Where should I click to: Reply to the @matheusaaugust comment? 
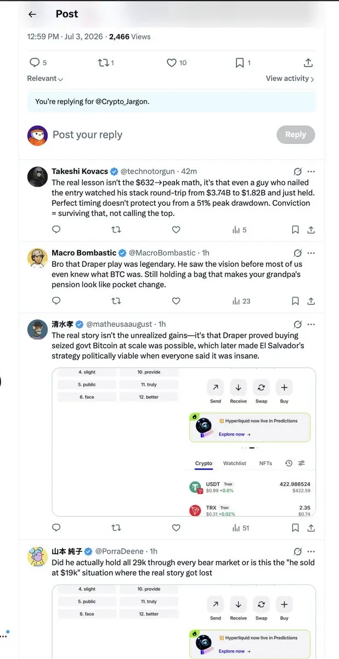56,528
